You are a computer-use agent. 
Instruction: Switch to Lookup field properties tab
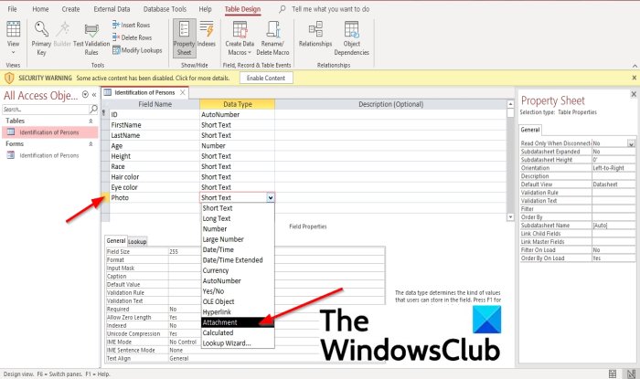pos(137,242)
